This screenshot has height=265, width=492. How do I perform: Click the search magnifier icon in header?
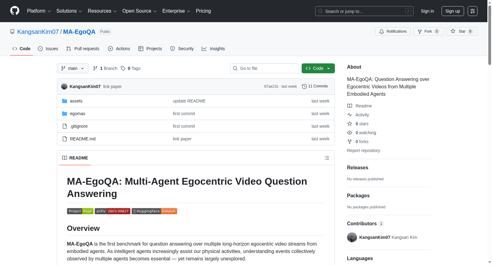[320, 11]
